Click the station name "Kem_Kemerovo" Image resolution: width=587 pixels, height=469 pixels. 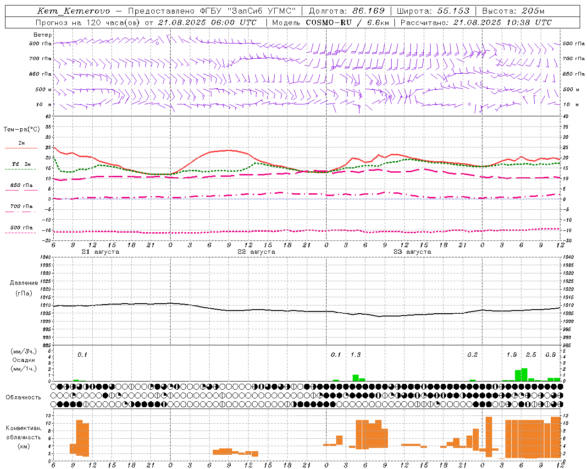pos(73,11)
